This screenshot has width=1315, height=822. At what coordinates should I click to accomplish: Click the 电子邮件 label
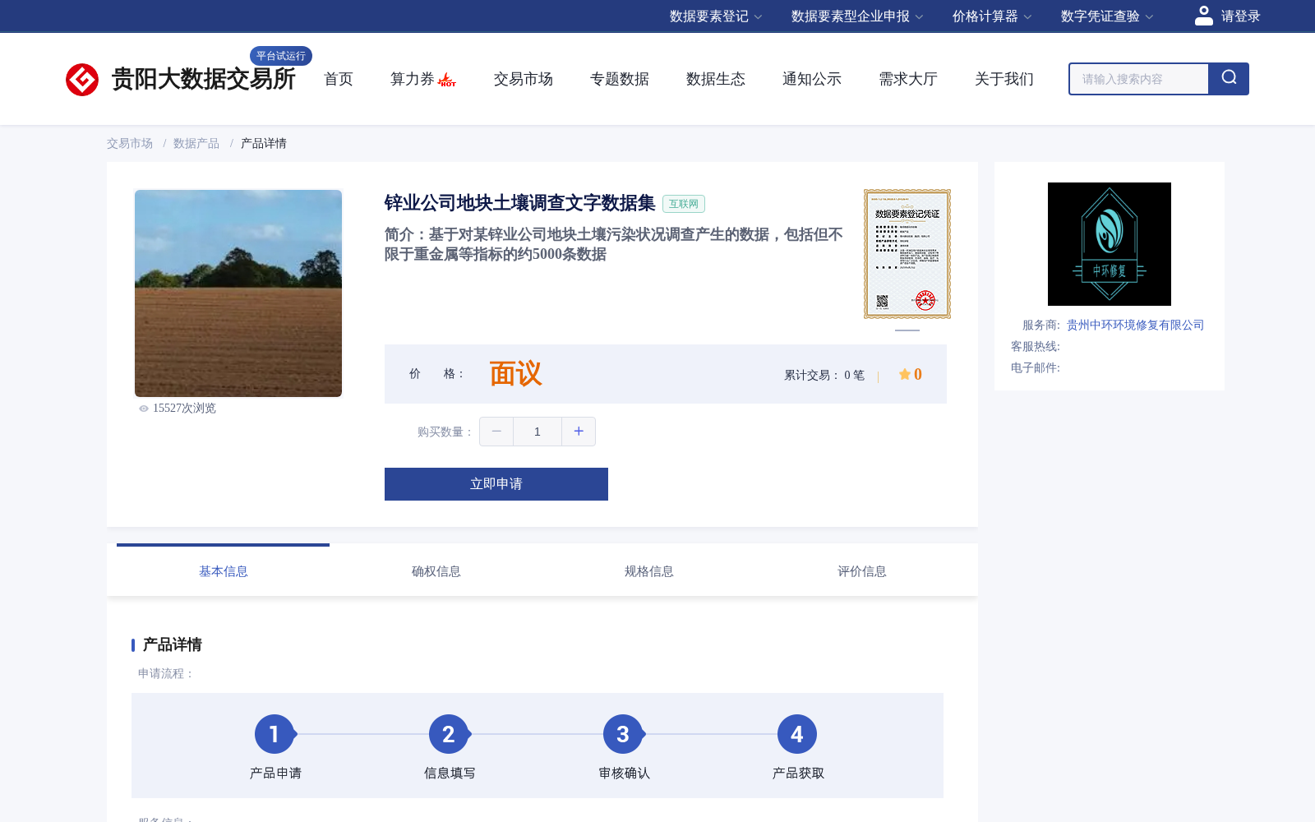point(1036,367)
